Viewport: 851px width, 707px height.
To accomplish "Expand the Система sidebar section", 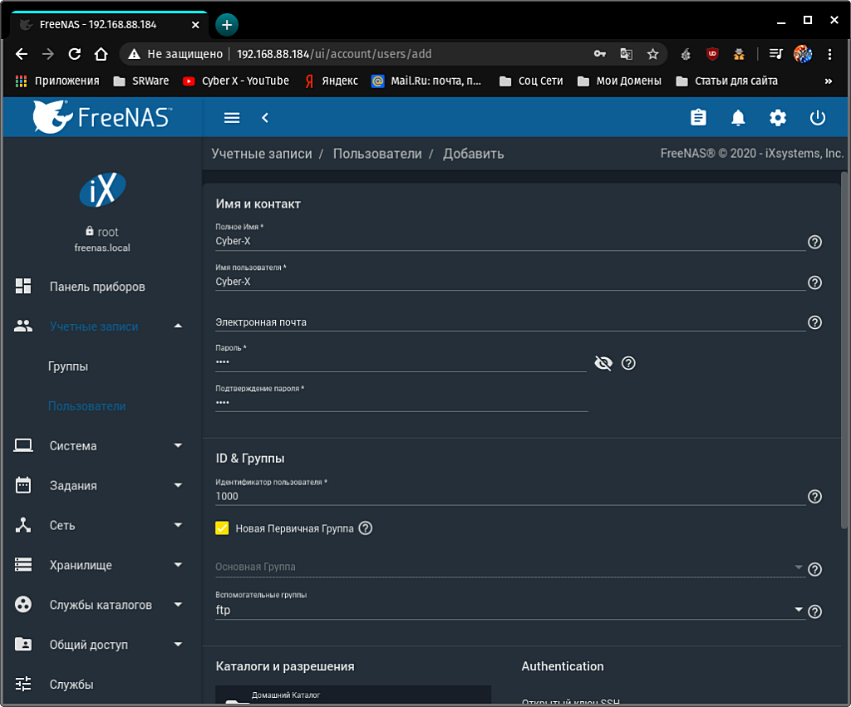I will (x=100, y=446).
